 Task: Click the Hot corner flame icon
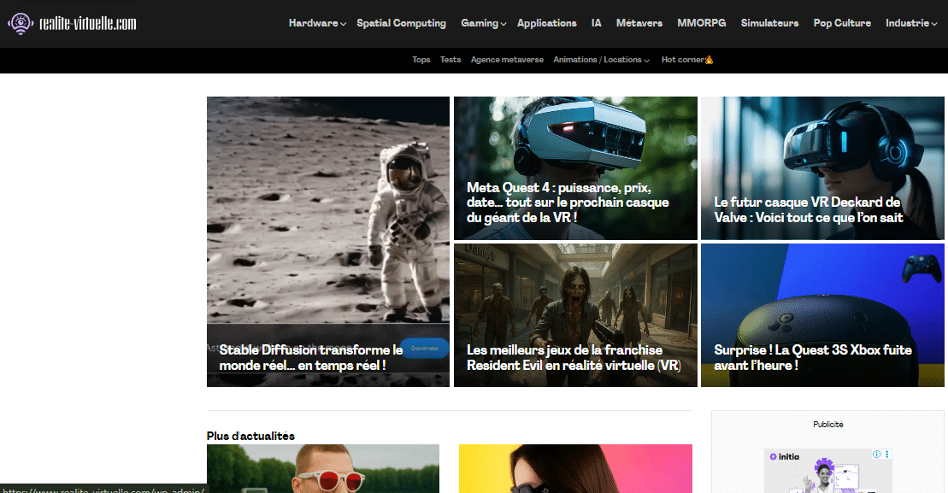(x=710, y=59)
